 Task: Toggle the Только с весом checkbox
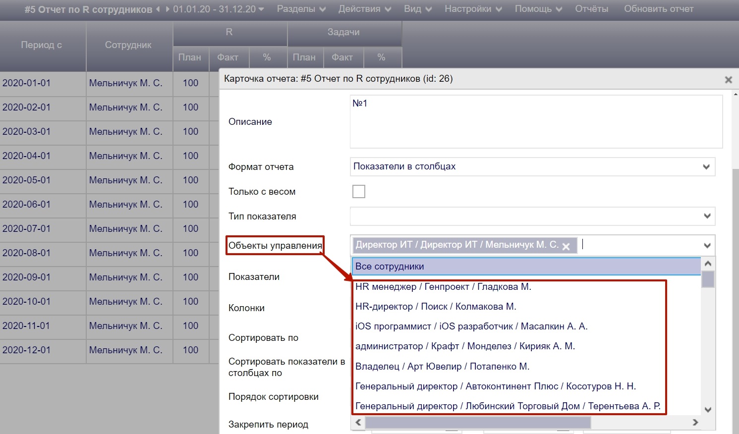coord(358,192)
